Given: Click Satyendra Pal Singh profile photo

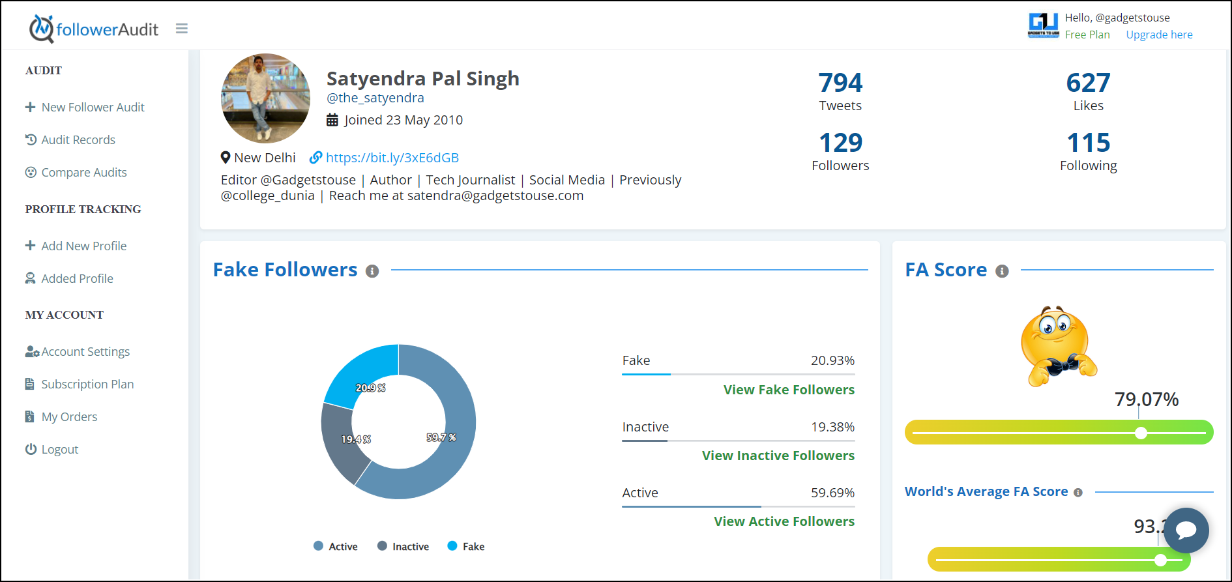Looking at the screenshot, I should click(266, 98).
